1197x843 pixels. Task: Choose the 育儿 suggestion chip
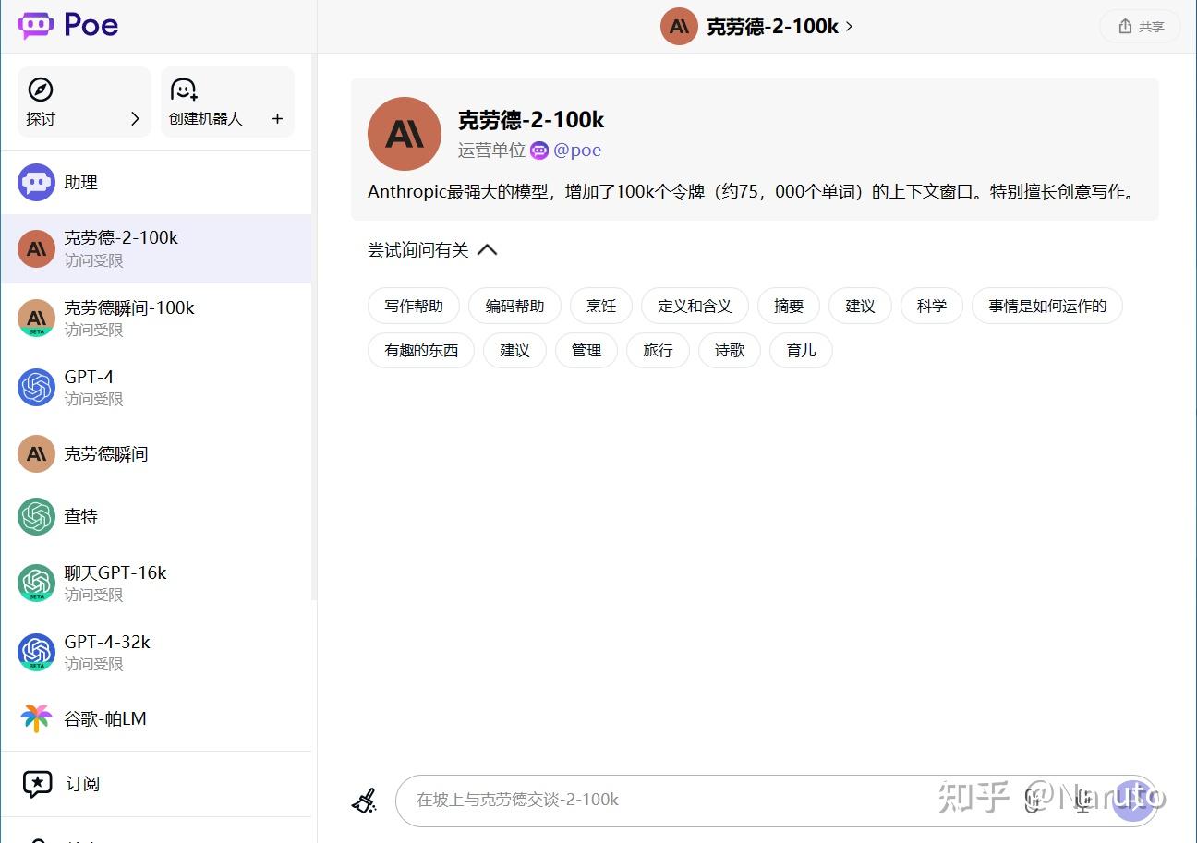click(801, 350)
